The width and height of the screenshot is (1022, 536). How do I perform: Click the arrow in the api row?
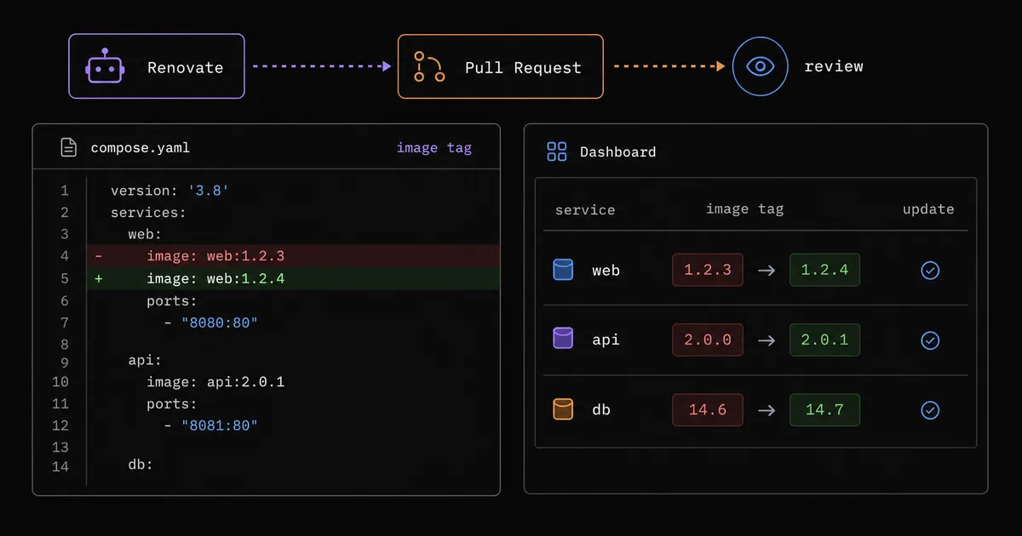[766, 340]
